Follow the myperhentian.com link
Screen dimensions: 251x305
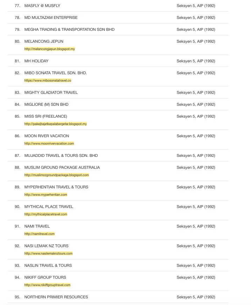pos(46,195)
